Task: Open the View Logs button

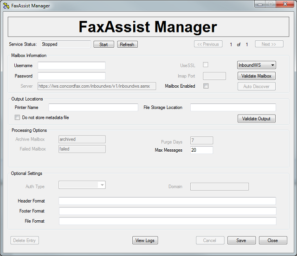Action: click(145, 240)
